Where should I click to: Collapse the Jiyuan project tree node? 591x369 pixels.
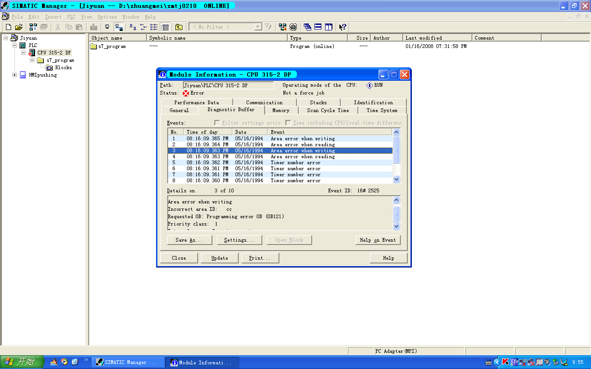click(6, 38)
